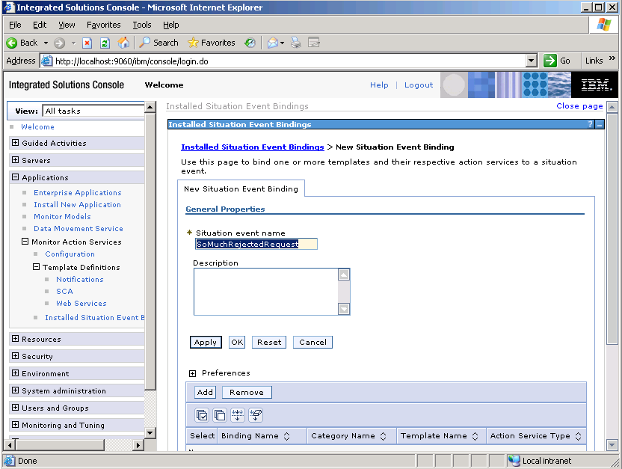Open the View menu
622x469 pixels.
[67, 25]
